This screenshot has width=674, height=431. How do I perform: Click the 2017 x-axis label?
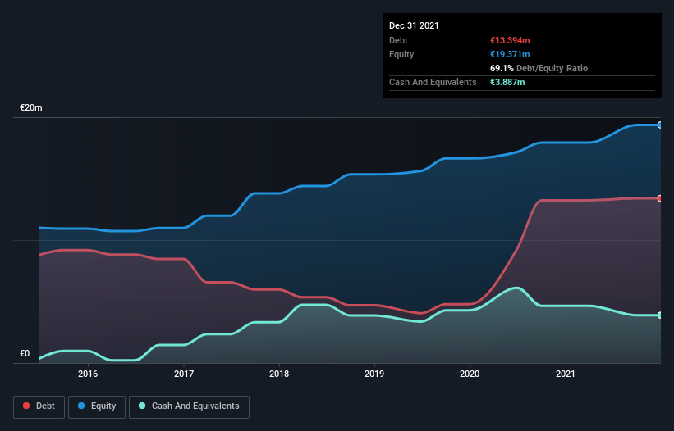[x=184, y=374]
